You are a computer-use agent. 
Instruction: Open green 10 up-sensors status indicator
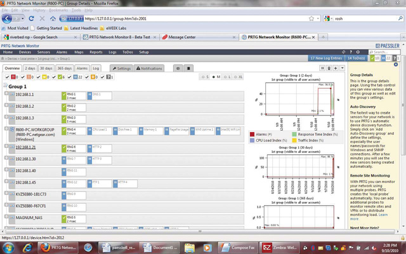(375, 58)
